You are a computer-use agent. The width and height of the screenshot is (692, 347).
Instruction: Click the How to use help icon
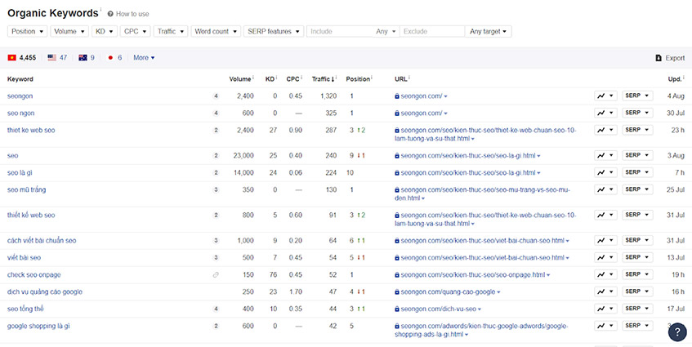110,14
